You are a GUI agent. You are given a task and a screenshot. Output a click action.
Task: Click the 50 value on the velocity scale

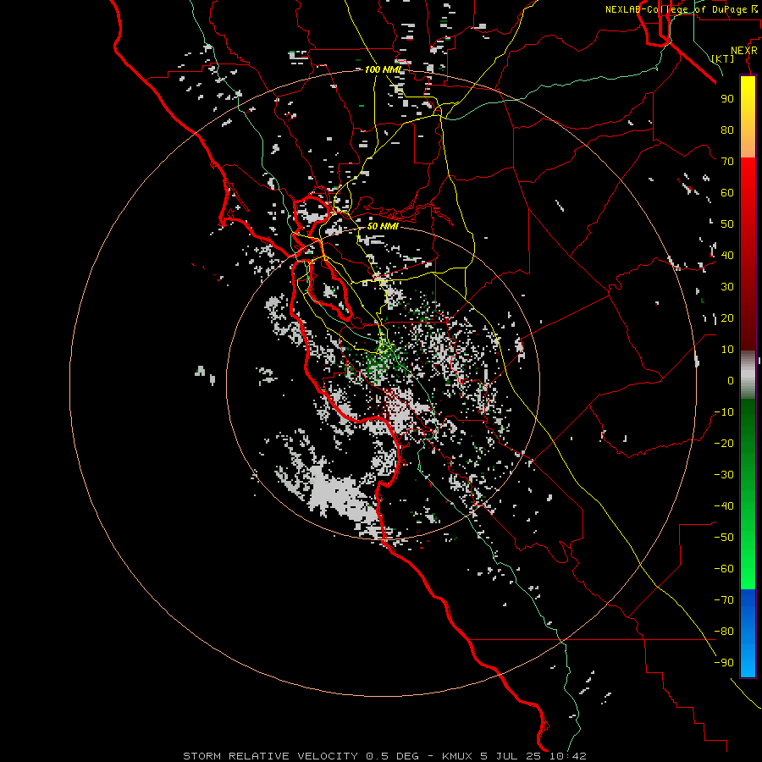727,224
